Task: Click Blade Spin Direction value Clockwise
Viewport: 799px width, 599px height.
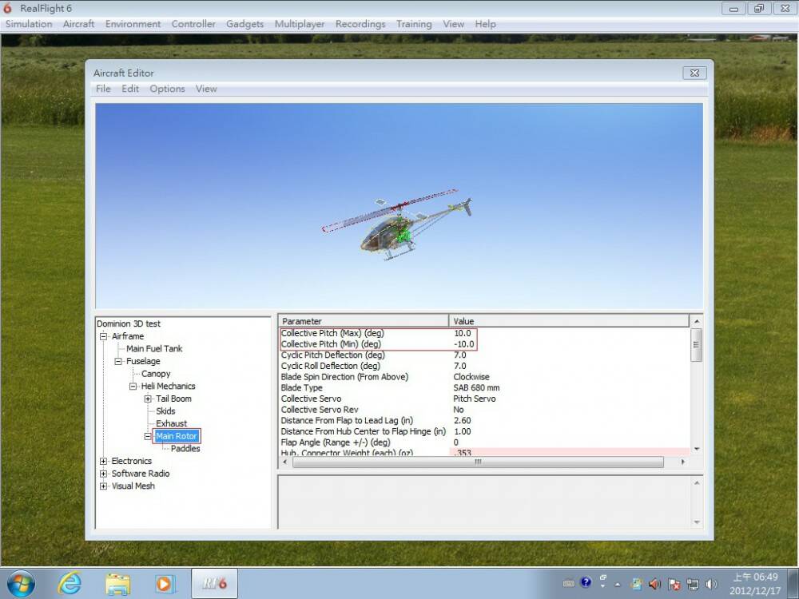Action: [471, 377]
